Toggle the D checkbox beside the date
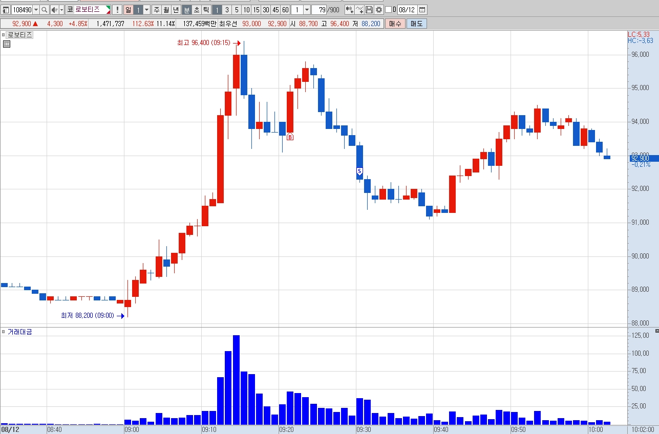The height and width of the screenshot is (434, 659). (388, 10)
